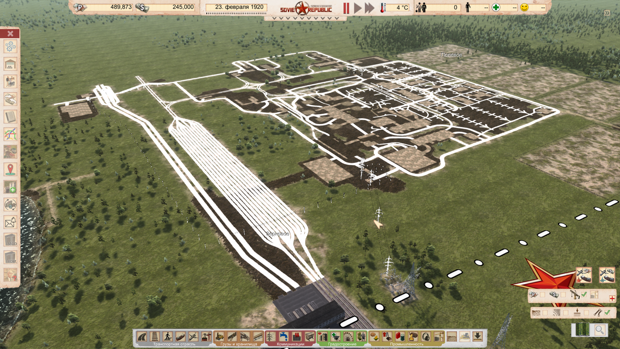
Task: Select road construction tool in bottom toolbar
Action: coord(142,336)
